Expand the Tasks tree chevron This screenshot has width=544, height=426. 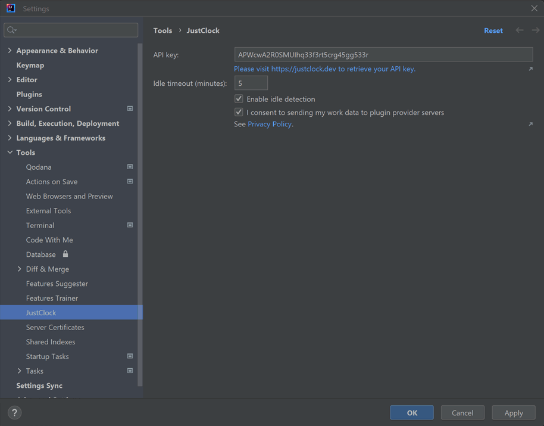(x=20, y=371)
